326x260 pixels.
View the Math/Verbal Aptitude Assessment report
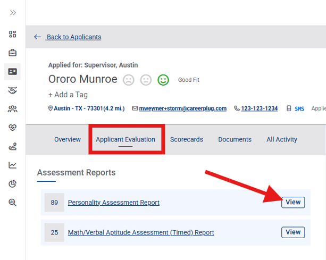293,232
